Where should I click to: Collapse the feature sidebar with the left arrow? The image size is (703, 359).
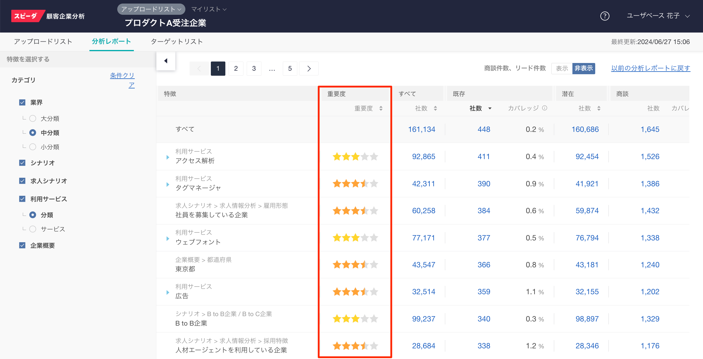point(166,61)
